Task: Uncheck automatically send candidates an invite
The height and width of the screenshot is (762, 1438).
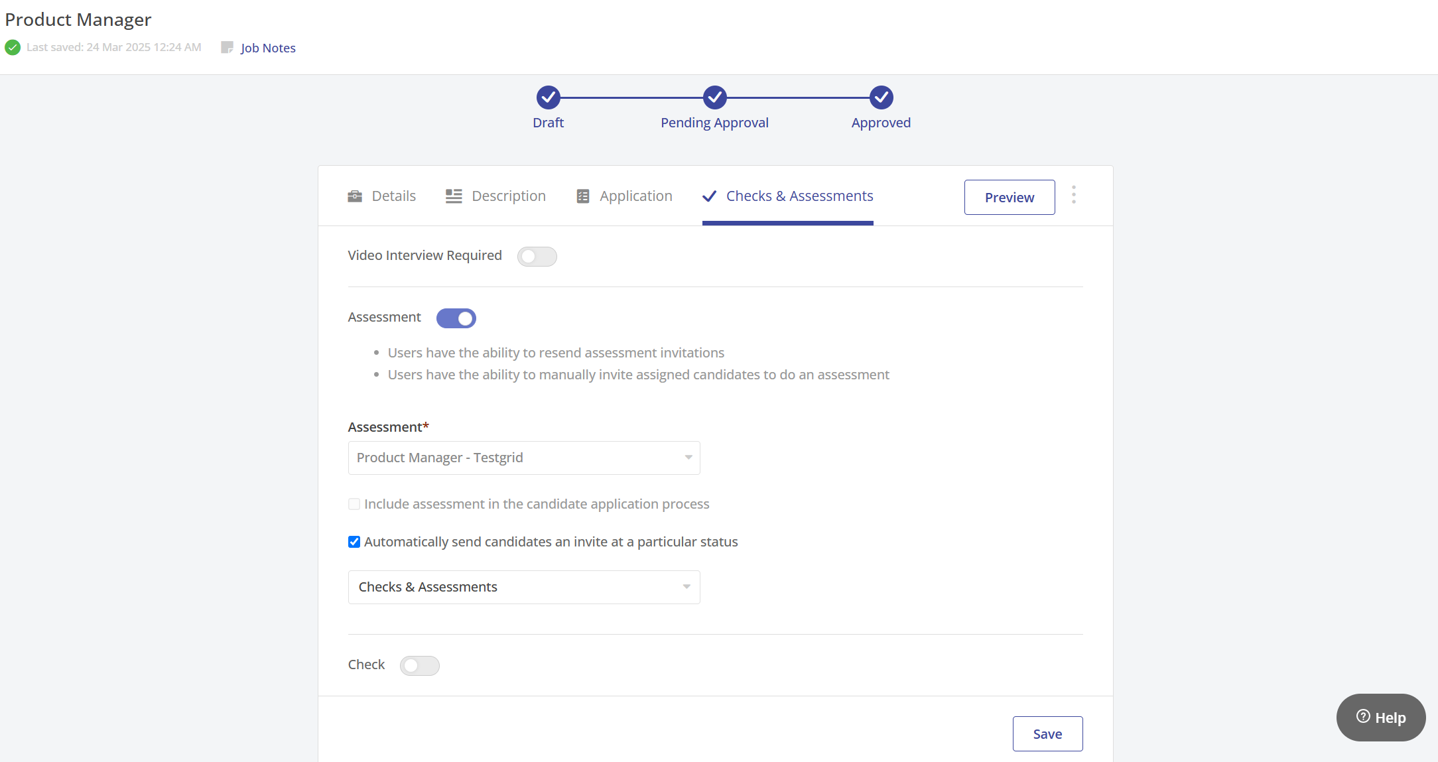Action: click(354, 542)
